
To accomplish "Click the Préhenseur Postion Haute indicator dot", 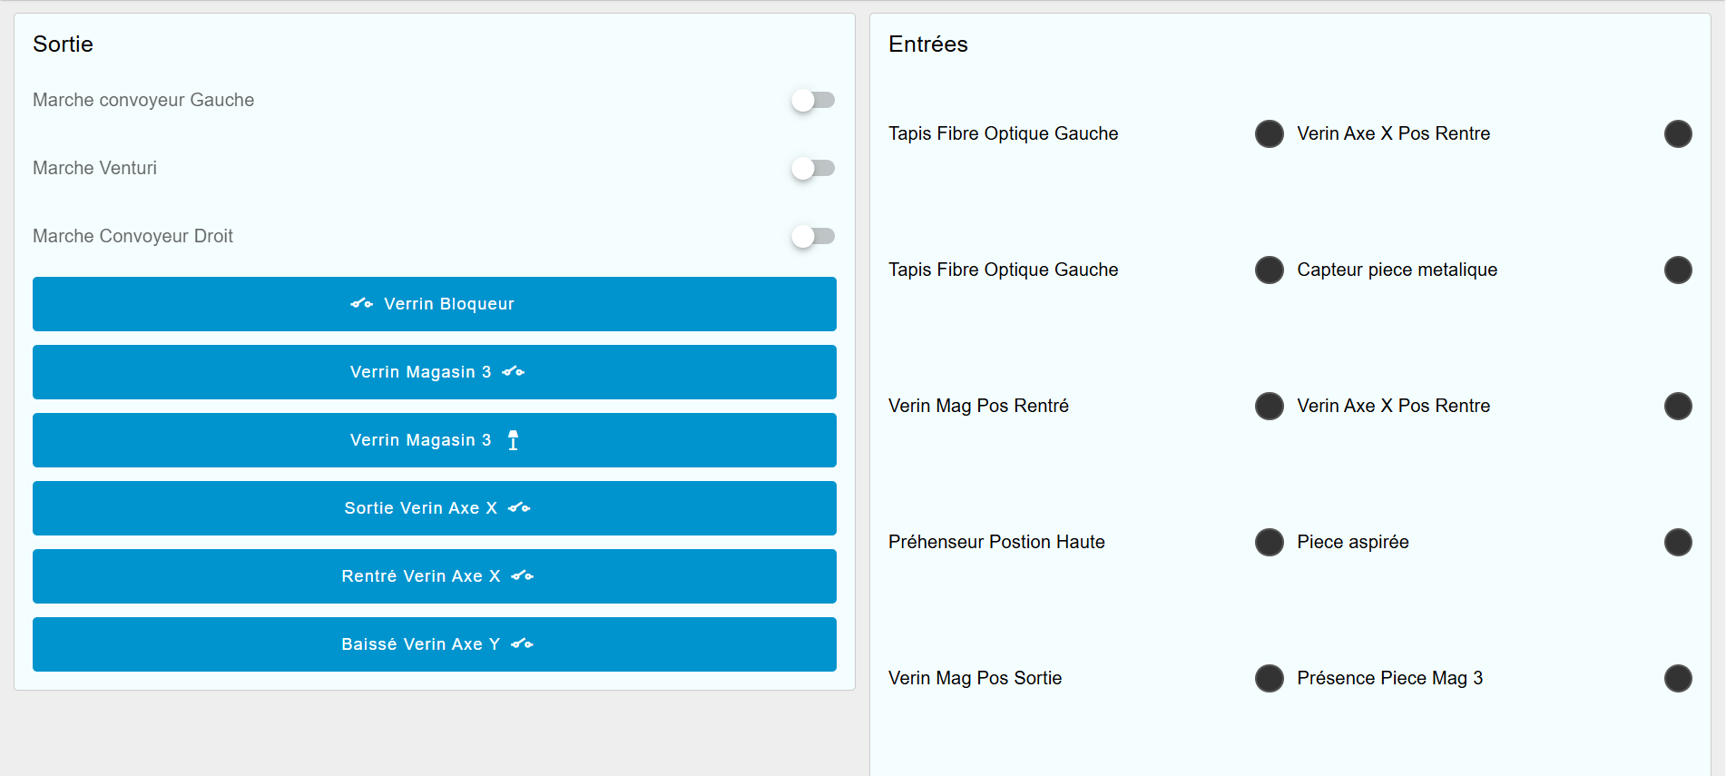I will (1269, 542).
